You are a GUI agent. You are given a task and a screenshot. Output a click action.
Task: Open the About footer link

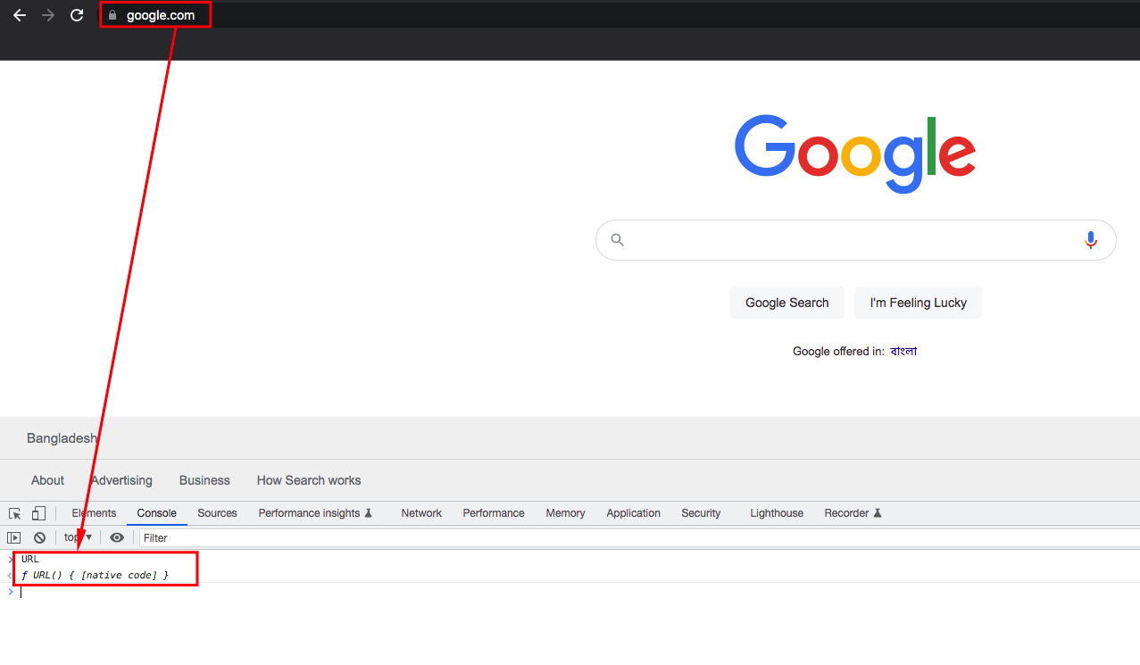coord(47,480)
